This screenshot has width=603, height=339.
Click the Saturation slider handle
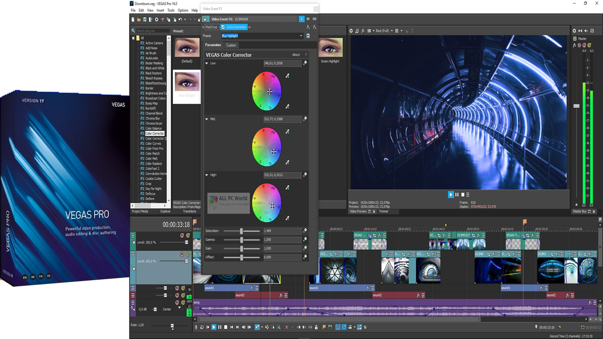[241, 231]
